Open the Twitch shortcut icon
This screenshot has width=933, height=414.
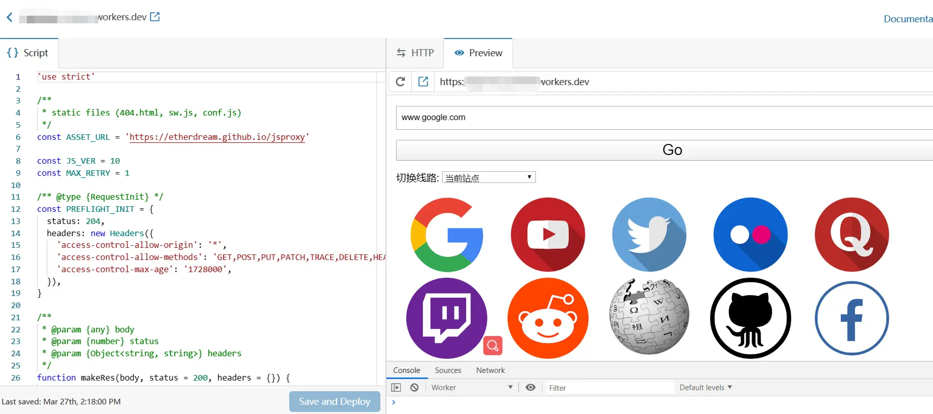(447, 318)
